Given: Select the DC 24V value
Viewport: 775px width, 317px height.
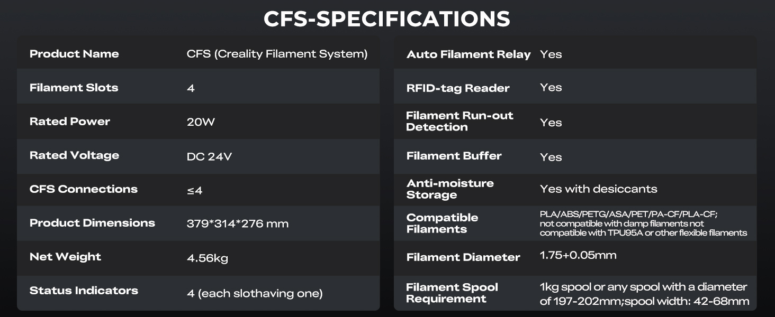Looking at the screenshot, I should tap(209, 156).
